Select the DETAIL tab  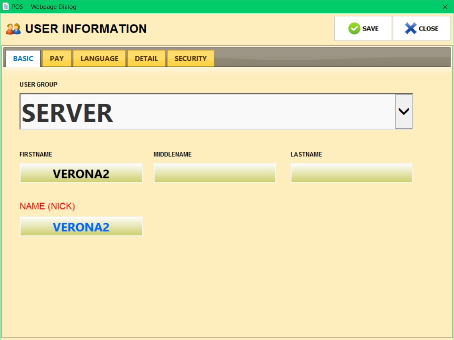tap(146, 59)
